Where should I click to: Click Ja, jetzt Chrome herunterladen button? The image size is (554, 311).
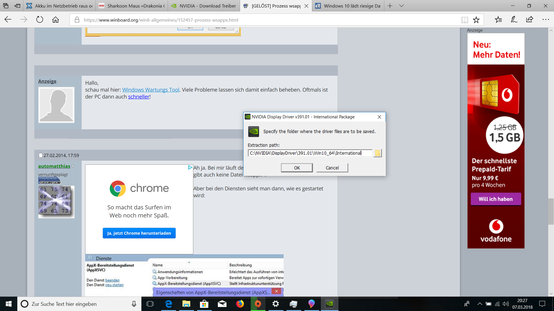click(x=139, y=233)
